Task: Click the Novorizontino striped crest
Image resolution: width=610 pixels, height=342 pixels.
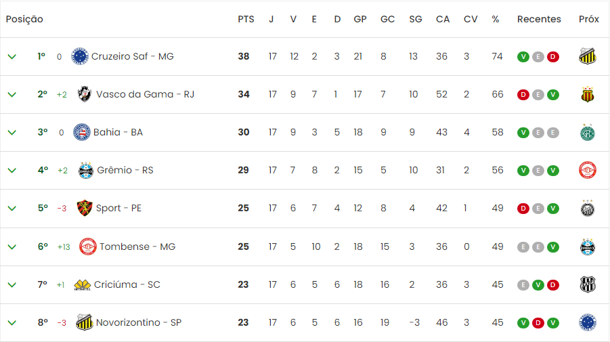Action: [x=85, y=322]
